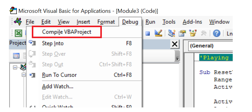252x112 pixels.
Task: Collapse the second-level tree node
Action: point(24,75)
